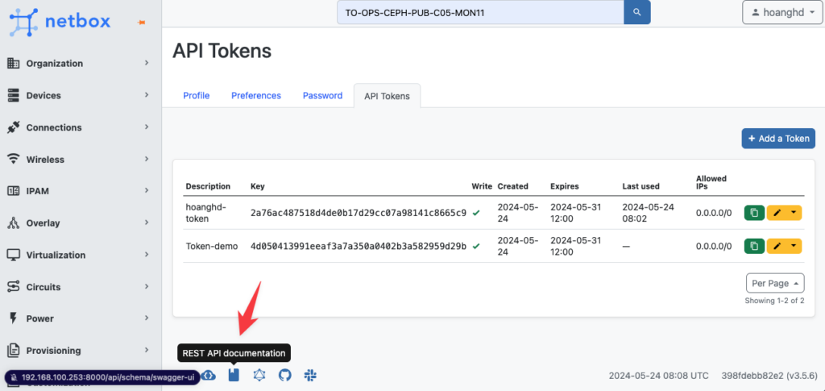
Task: Open the NetBox logo home link
Action: coord(60,22)
